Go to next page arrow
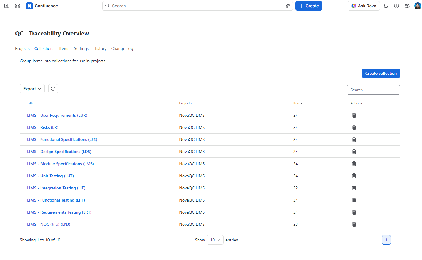Screen dimensions: 422x260 pyautogui.click(x=396, y=240)
